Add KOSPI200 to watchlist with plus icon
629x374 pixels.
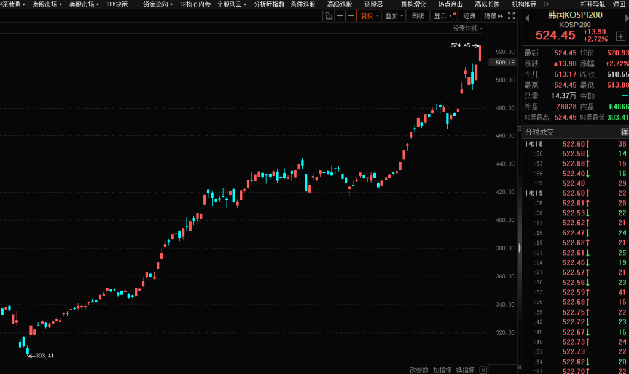[620, 36]
